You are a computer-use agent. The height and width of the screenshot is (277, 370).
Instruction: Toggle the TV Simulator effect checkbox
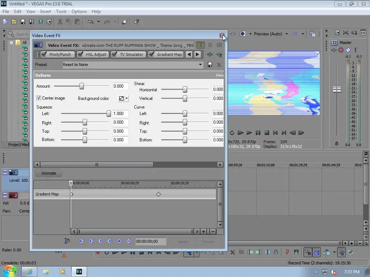(114, 54)
